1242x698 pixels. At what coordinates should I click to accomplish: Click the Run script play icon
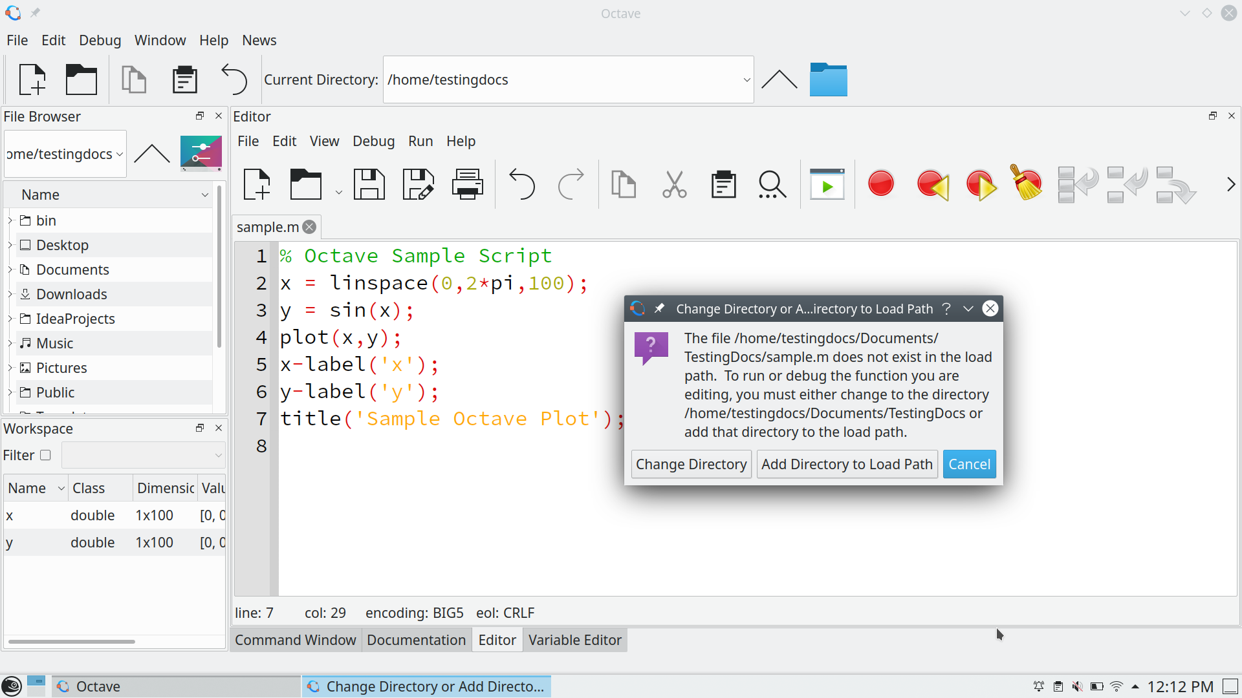pyautogui.click(x=827, y=185)
